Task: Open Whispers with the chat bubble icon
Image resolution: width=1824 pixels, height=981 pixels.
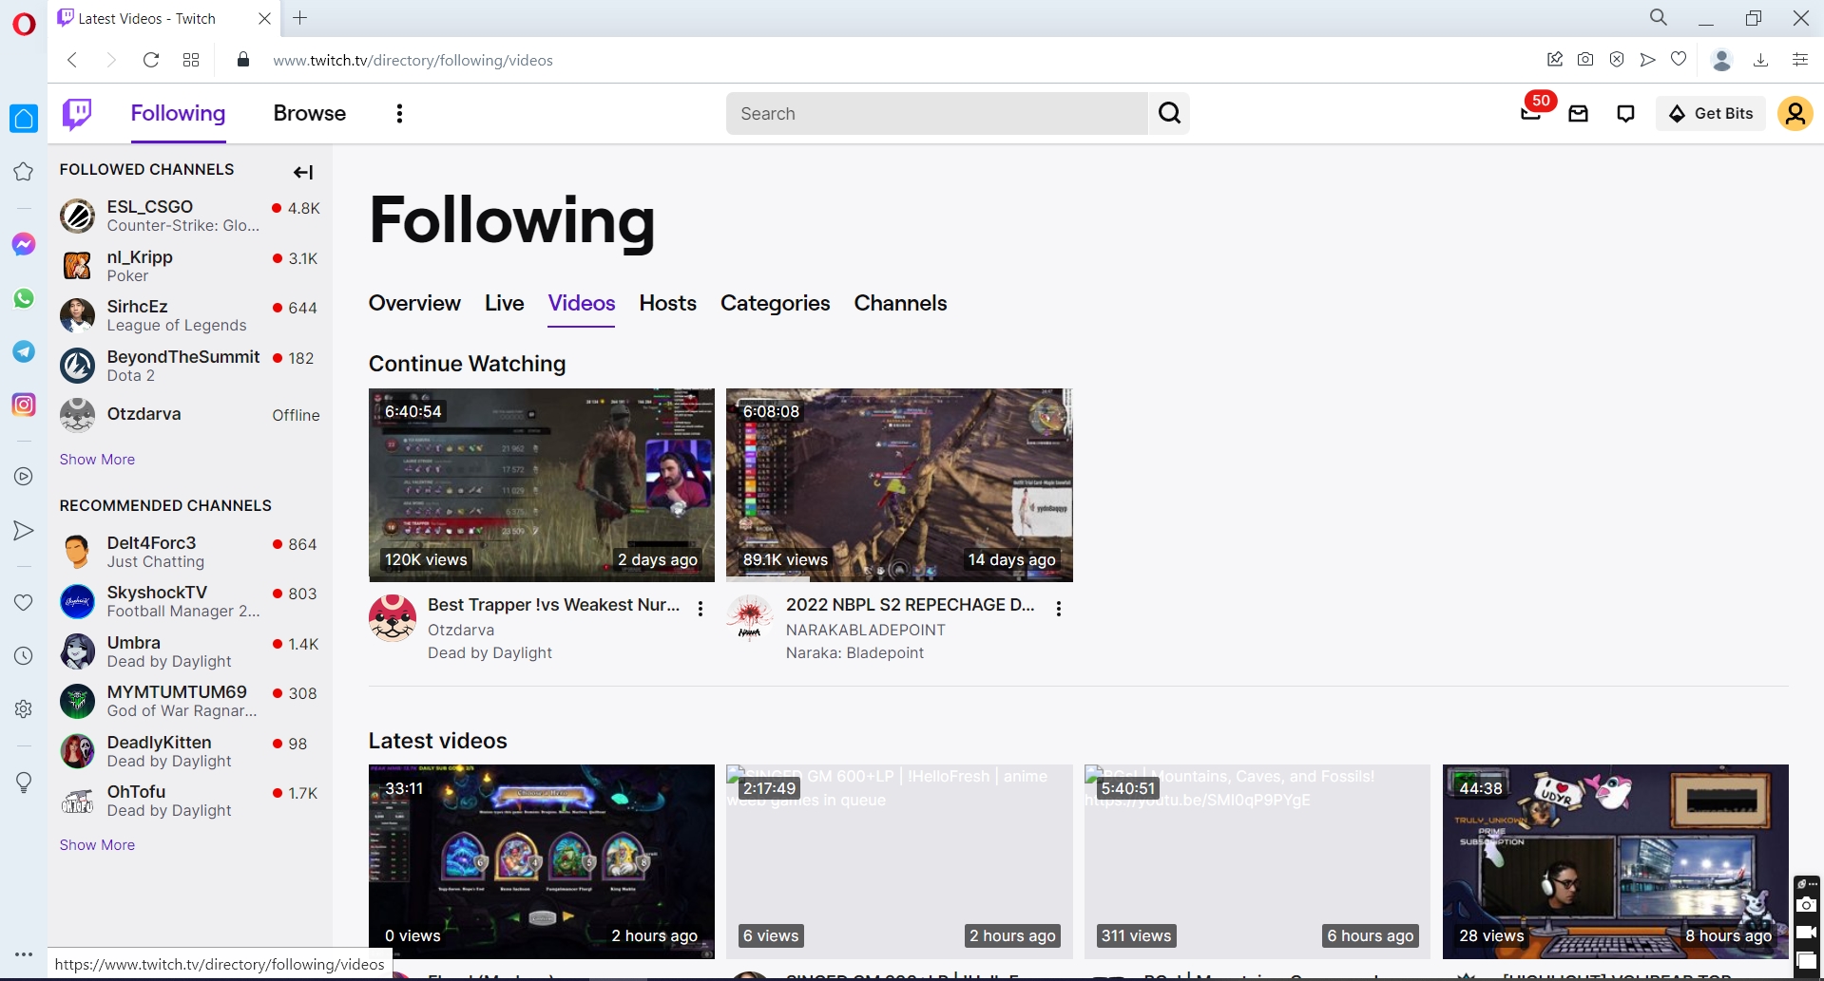Action: [1625, 113]
